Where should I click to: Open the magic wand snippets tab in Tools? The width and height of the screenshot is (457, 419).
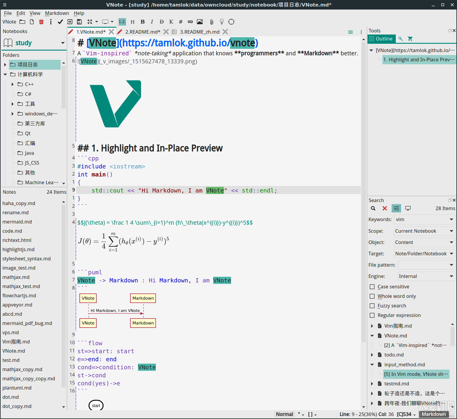point(401,39)
